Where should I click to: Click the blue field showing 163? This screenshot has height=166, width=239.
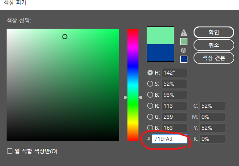174,128
